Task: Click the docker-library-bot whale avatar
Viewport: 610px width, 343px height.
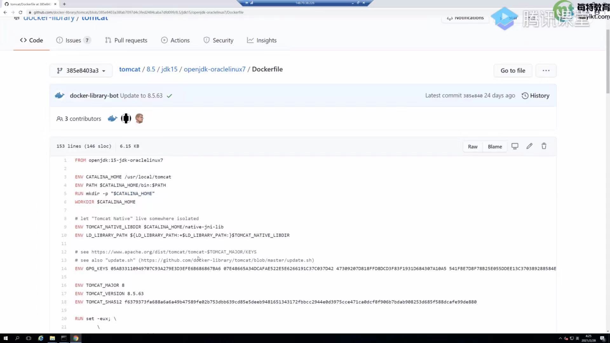Action: [60, 95]
